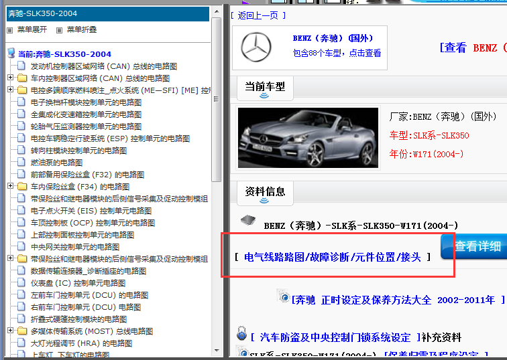The height and width of the screenshot is (360, 507).
Task: Click the SLK350 car photo thumbnail
Action: [x=308, y=138]
